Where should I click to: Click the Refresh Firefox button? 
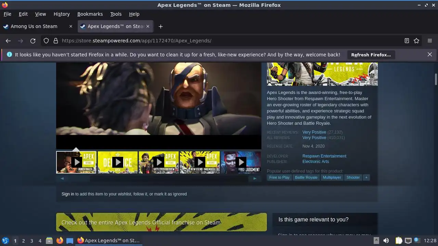click(x=371, y=55)
